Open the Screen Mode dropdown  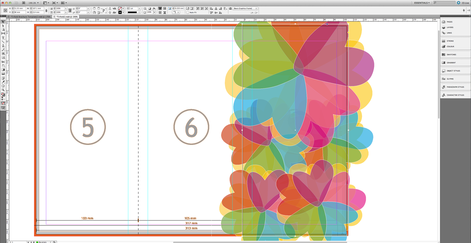pos(55,3)
